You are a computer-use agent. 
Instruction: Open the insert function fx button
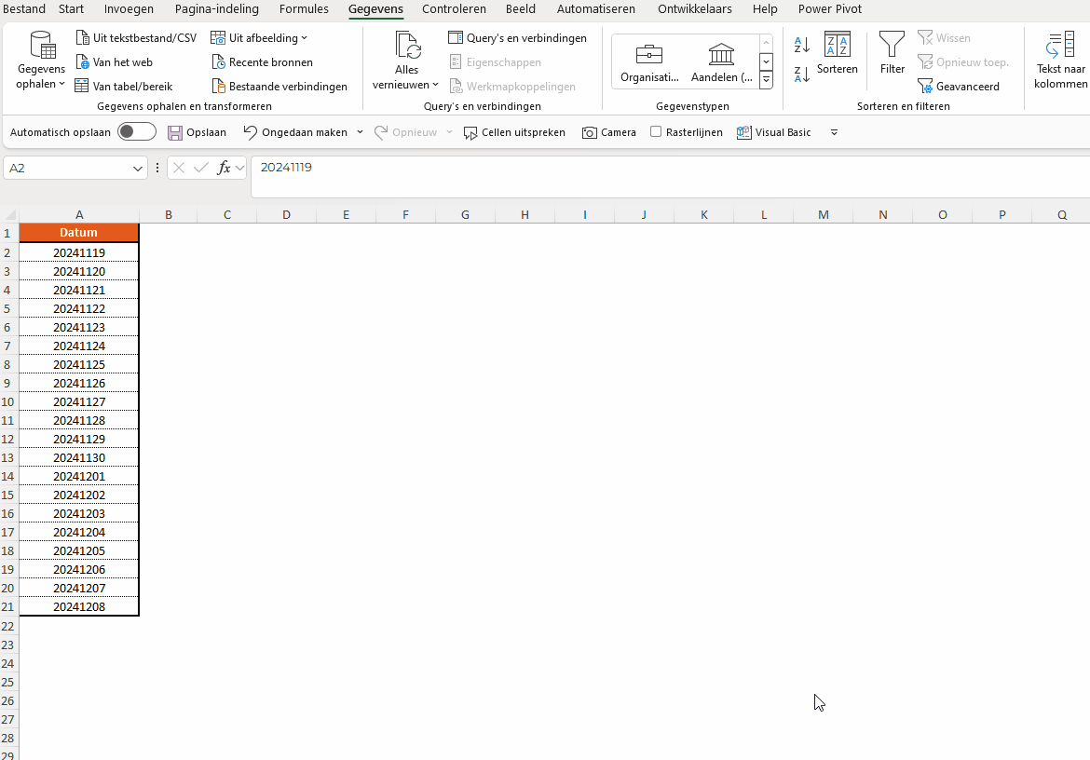224,169
